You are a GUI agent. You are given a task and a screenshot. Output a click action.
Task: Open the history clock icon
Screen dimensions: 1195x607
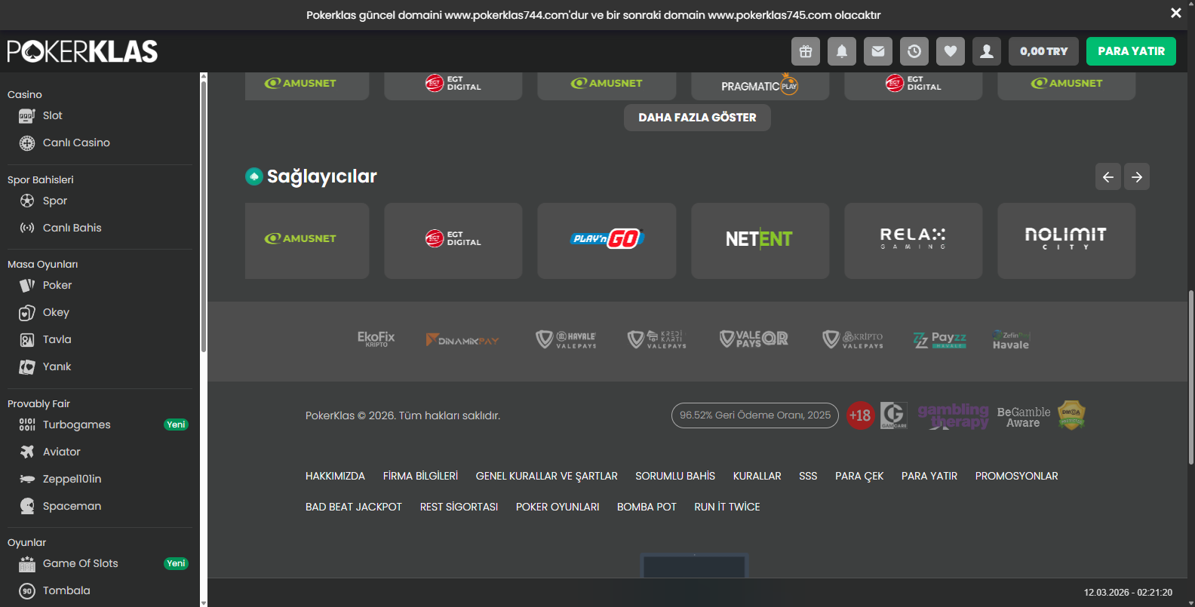pyautogui.click(x=914, y=51)
